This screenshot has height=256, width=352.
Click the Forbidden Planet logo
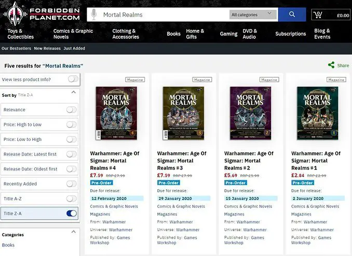(x=42, y=14)
